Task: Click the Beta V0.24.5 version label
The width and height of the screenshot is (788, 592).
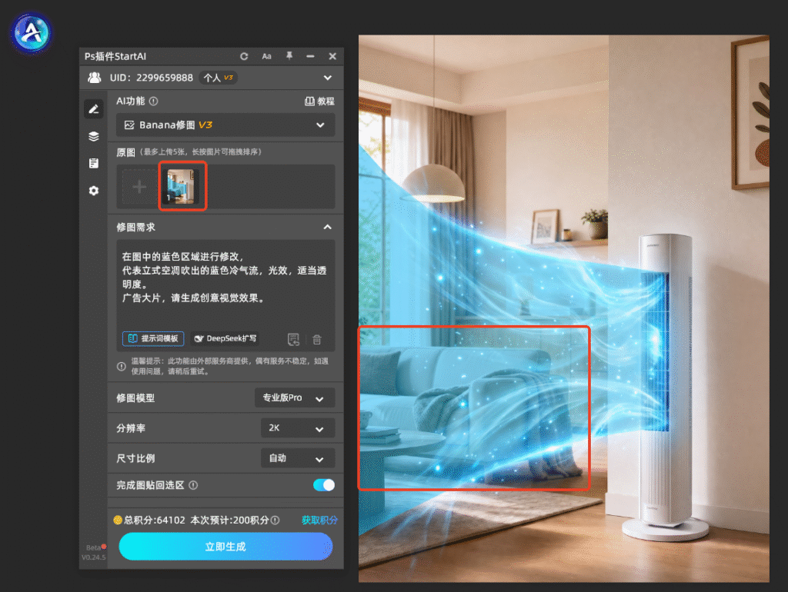Action: 94,552
